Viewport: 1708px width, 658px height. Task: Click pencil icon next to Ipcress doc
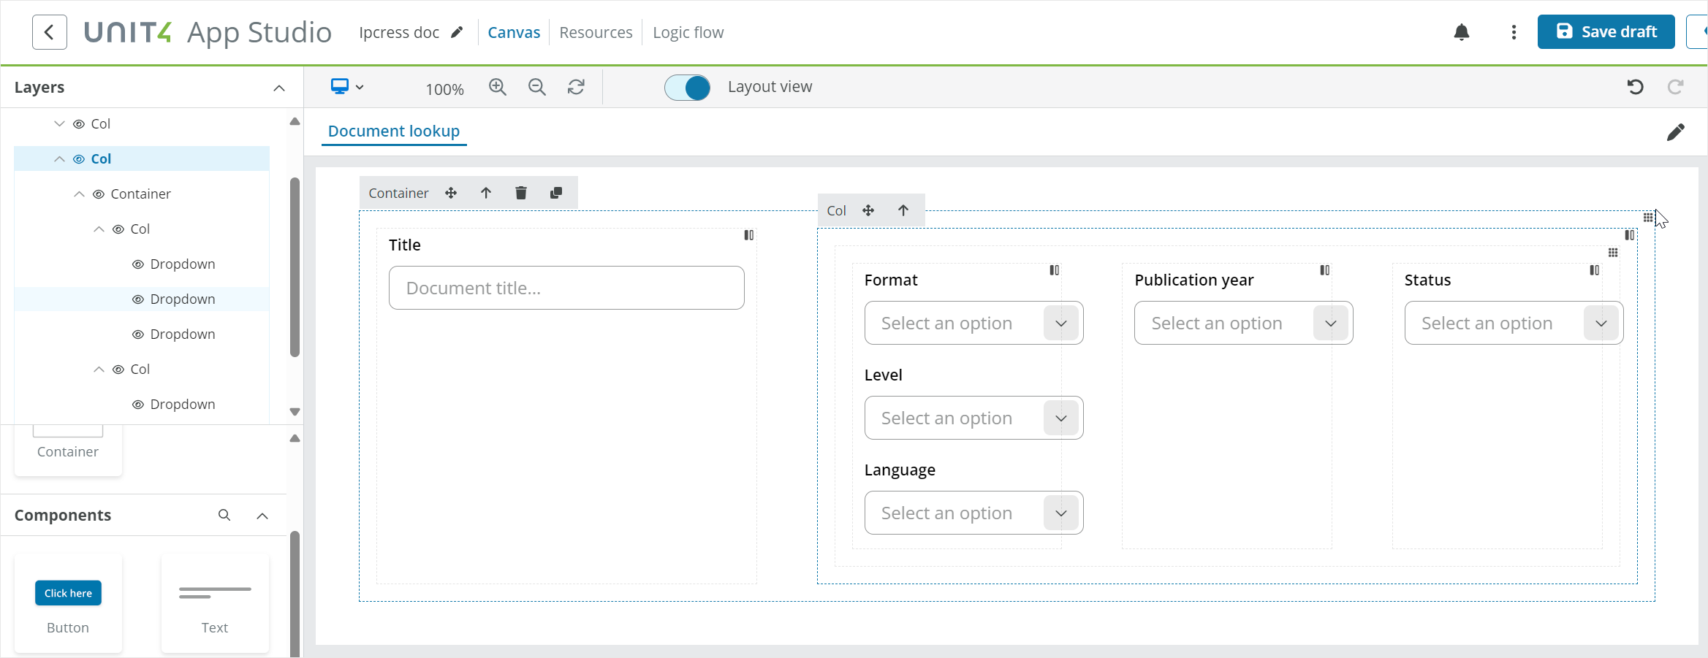coord(457,32)
